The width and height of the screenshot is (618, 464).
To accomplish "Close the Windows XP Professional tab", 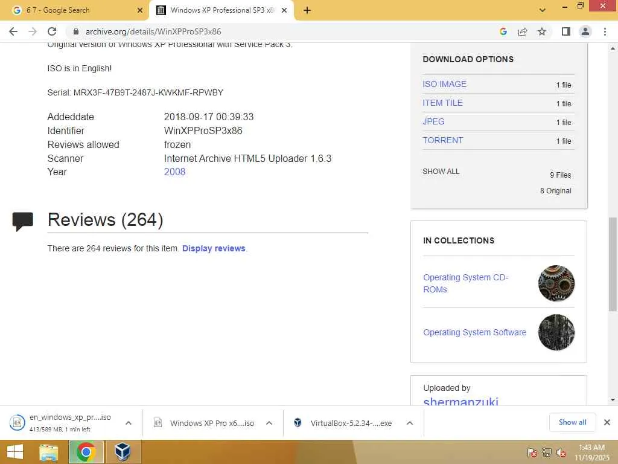I will point(284,10).
